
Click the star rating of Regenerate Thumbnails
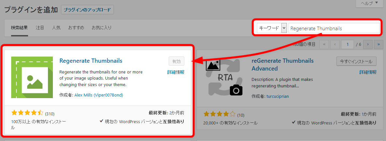[x=27, y=113]
